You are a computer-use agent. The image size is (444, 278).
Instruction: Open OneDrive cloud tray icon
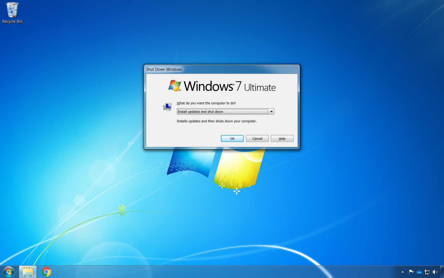pyautogui.click(x=419, y=272)
